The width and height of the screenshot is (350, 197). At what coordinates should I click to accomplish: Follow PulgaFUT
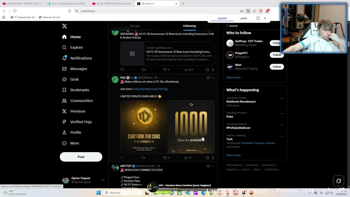pos(277,55)
